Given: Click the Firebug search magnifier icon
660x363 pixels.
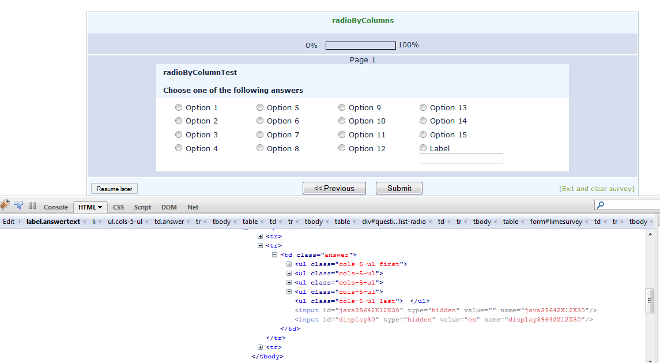Looking at the screenshot, I should (601, 205).
